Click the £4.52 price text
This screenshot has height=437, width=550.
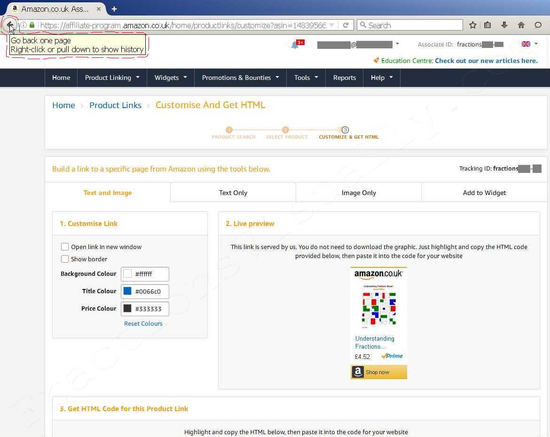coord(362,357)
